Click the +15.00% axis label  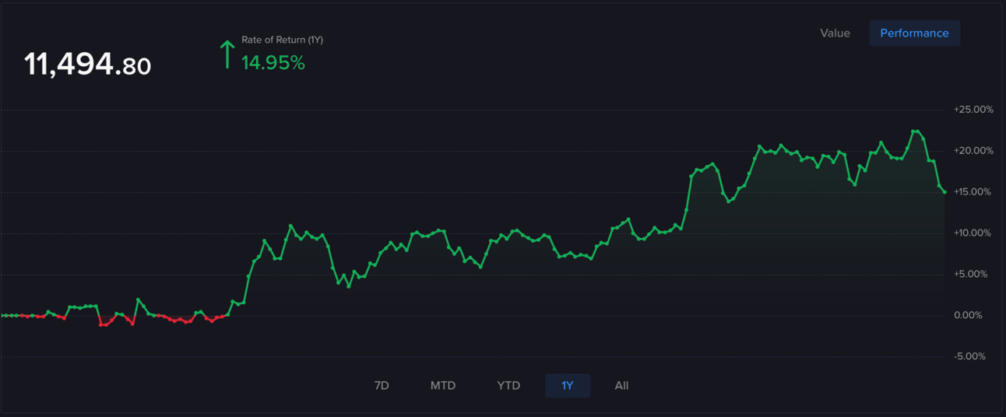point(973,191)
